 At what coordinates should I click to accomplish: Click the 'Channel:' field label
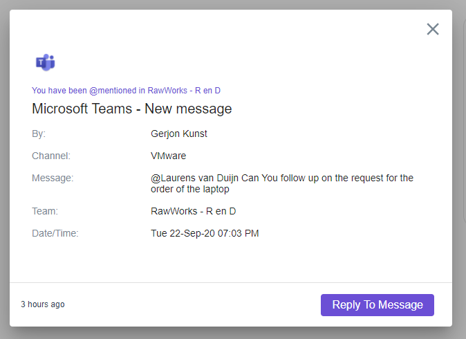pyautogui.click(x=51, y=156)
